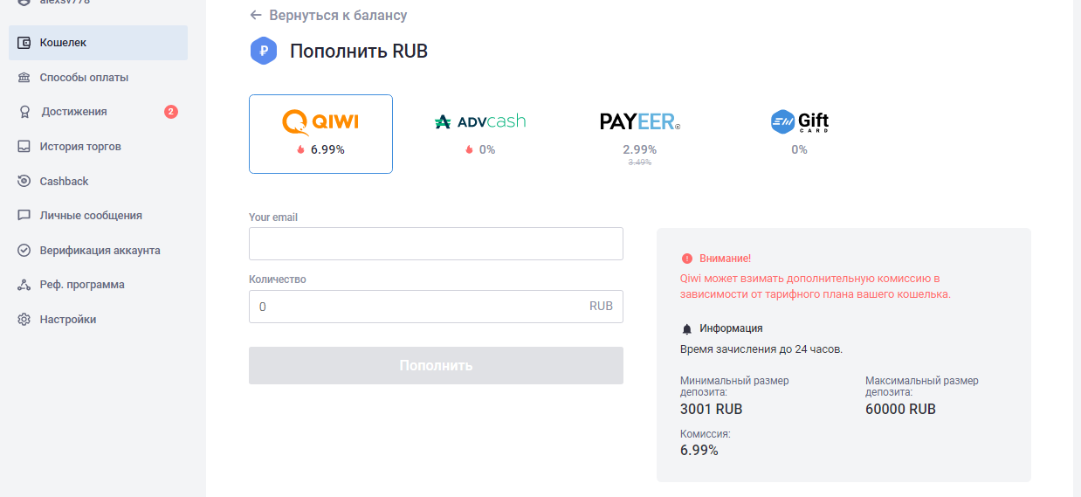Go back via Вернуться к балансу link
This screenshot has width=1081, height=497.
coord(328,16)
